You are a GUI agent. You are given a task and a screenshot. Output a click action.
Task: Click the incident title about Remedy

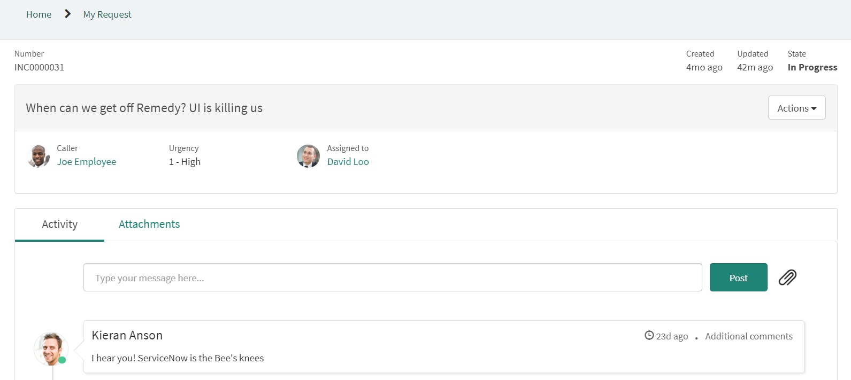[144, 108]
